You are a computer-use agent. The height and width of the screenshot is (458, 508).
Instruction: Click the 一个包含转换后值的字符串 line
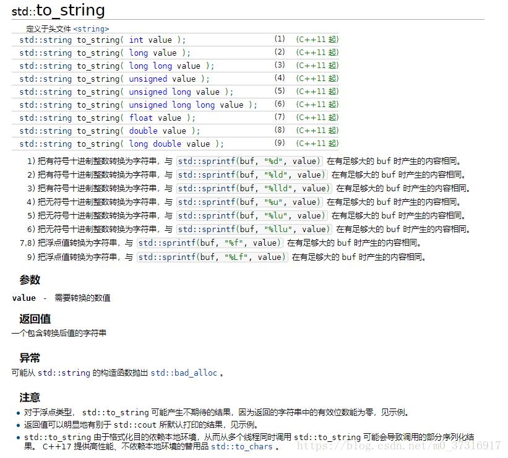59,333
